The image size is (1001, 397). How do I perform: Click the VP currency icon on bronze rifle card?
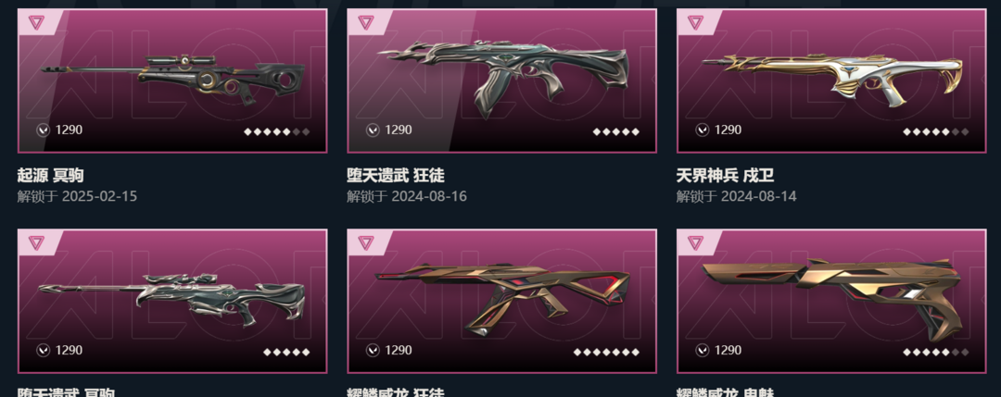(373, 351)
